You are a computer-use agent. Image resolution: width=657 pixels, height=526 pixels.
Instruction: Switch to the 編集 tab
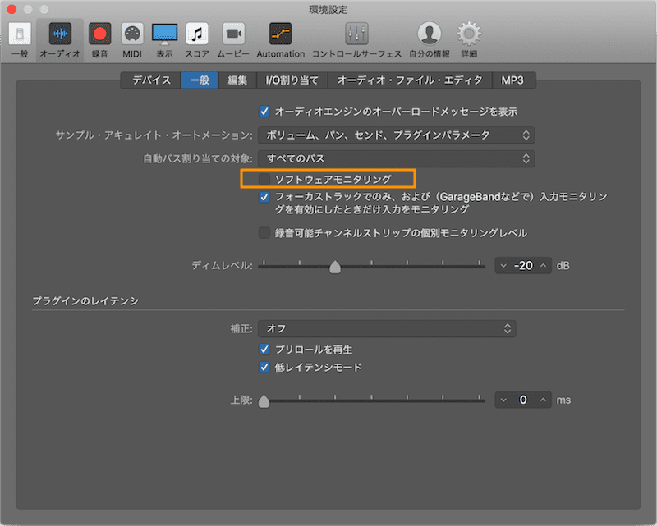tap(237, 80)
